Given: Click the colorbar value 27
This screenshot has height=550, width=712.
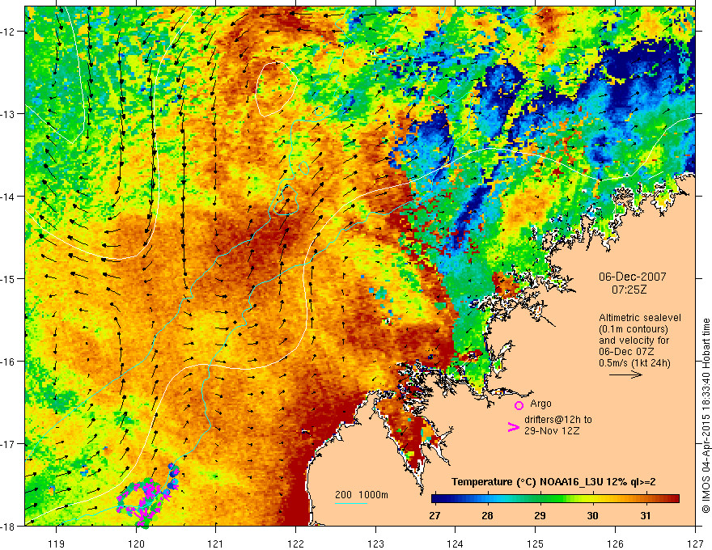Looking at the screenshot, I should point(434,515).
